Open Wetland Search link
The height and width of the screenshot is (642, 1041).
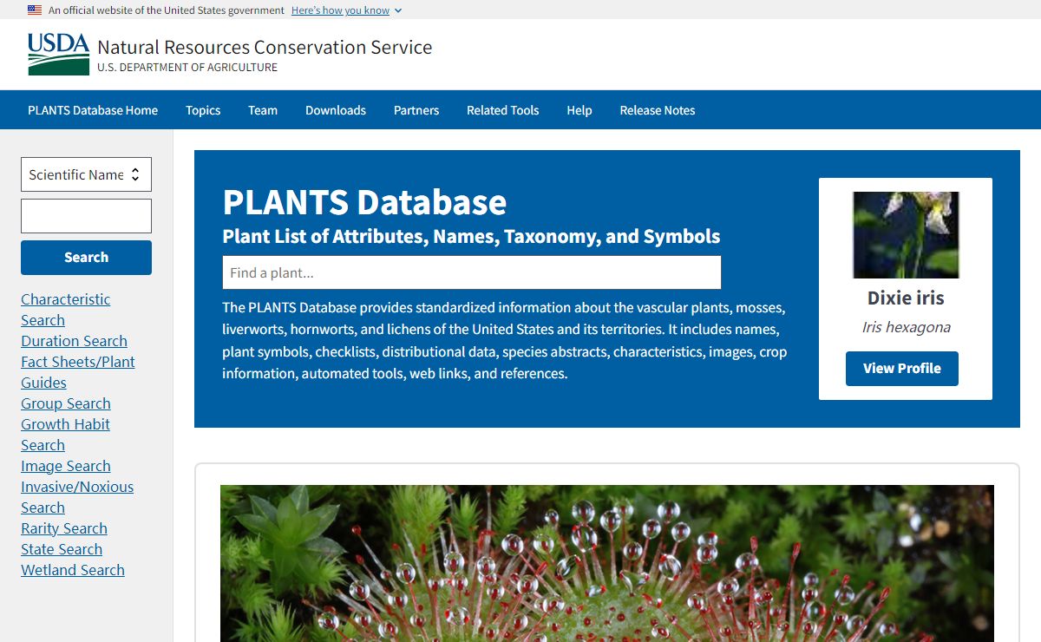tap(73, 570)
